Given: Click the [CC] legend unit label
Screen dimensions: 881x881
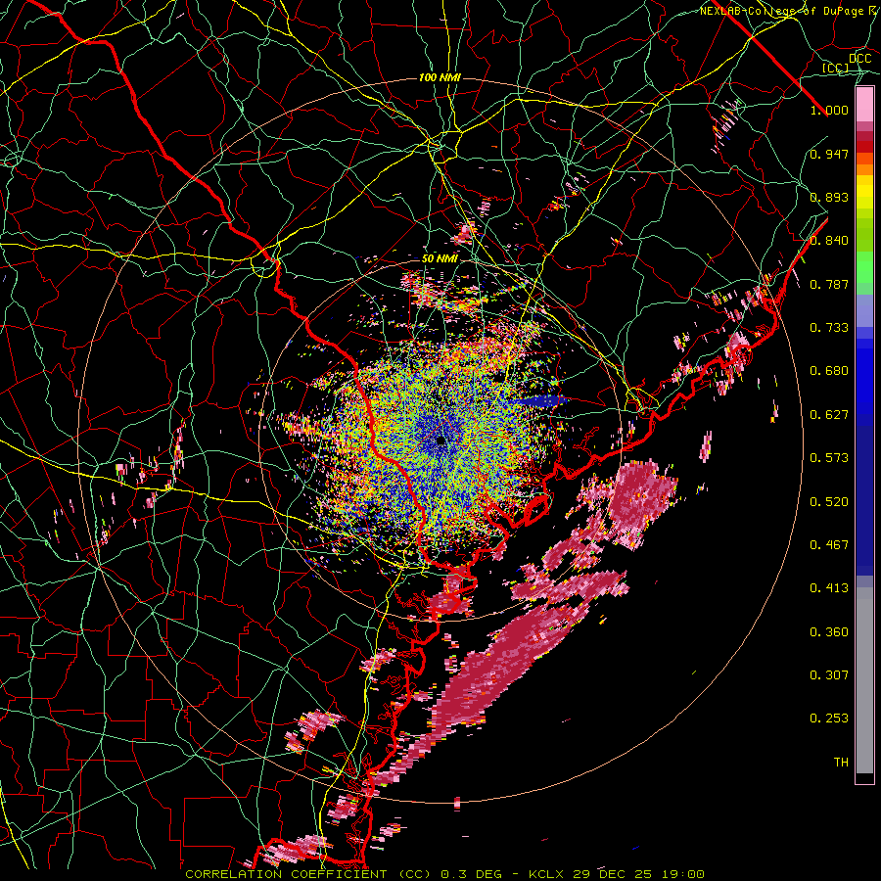Looking at the screenshot, I should coord(836,68).
